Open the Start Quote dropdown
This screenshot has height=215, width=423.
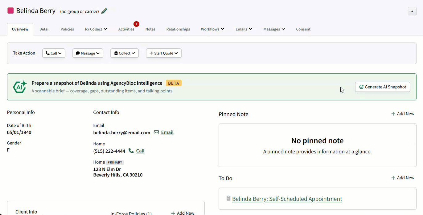tap(164, 53)
